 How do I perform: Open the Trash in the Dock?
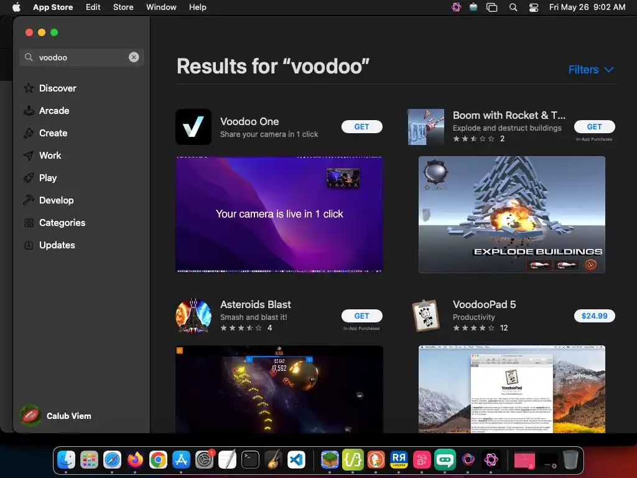point(570,460)
